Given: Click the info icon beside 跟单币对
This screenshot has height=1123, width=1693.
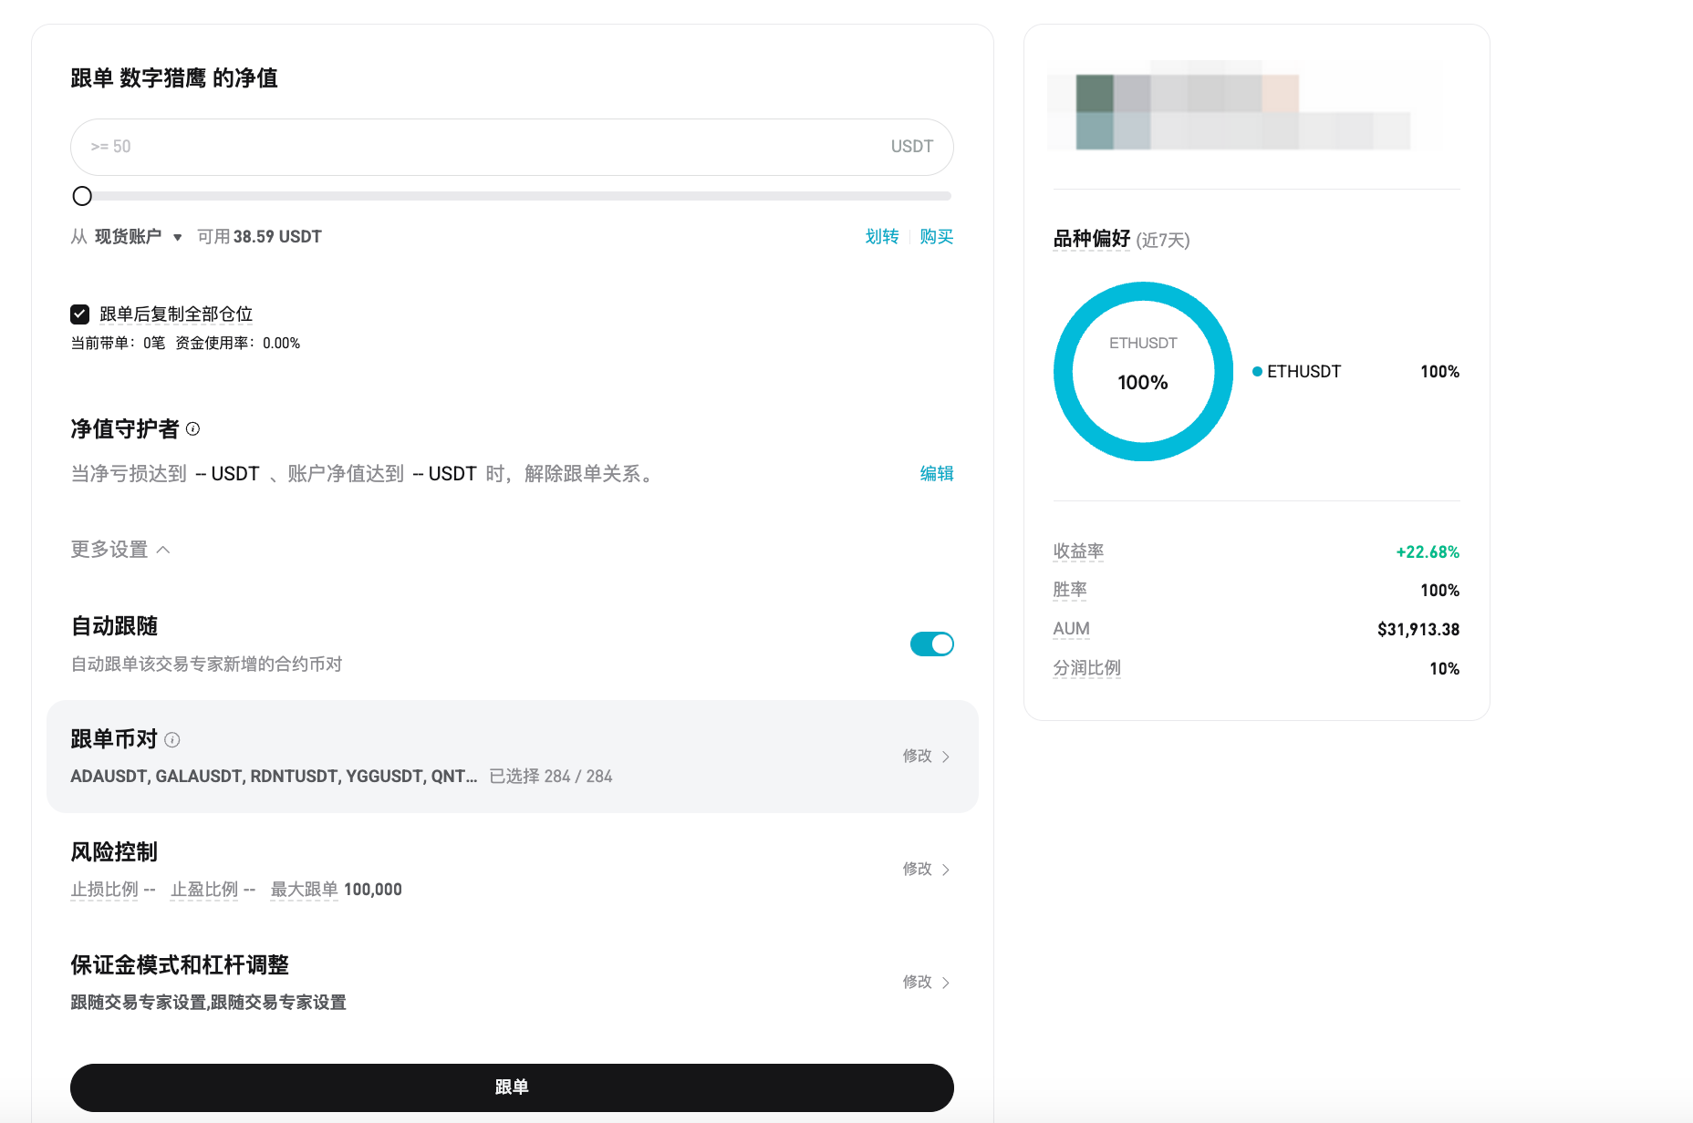Looking at the screenshot, I should click(171, 739).
